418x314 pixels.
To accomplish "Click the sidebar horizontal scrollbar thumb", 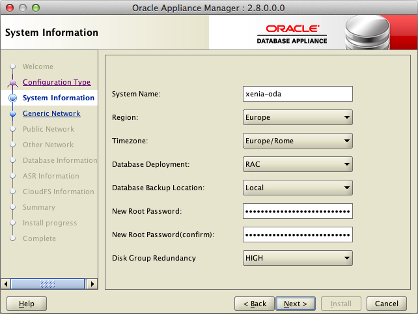I will 48,283.
